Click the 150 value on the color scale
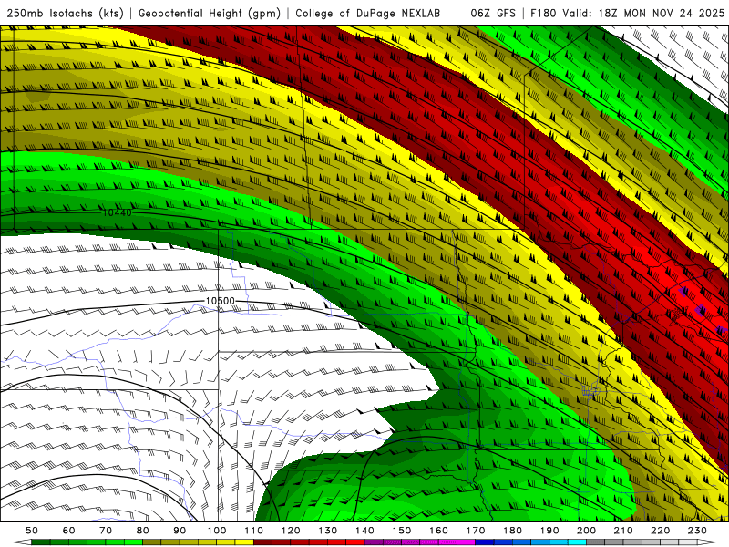This screenshot has width=729, height=547. click(401, 531)
